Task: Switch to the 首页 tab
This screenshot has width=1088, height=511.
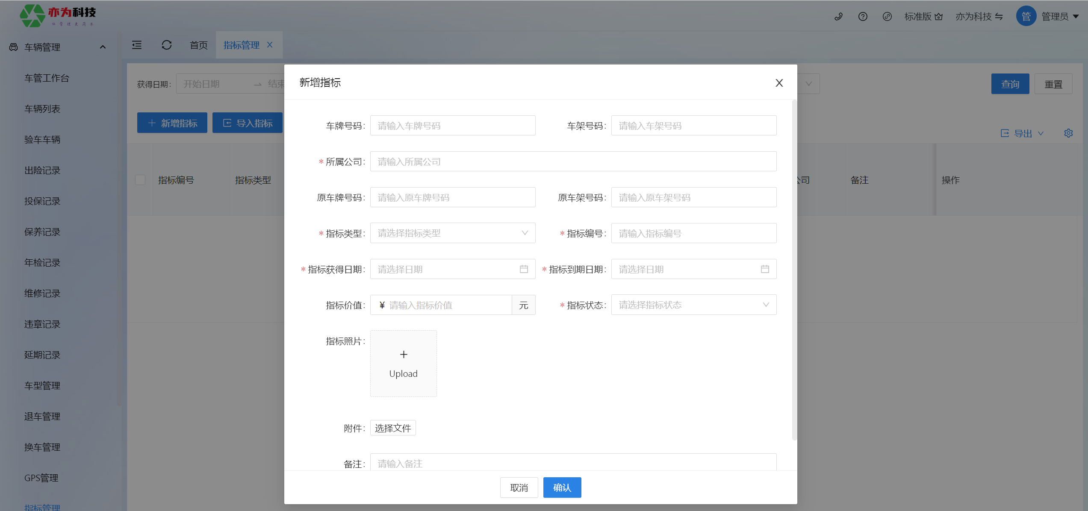Action: click(x=198, y=45)
